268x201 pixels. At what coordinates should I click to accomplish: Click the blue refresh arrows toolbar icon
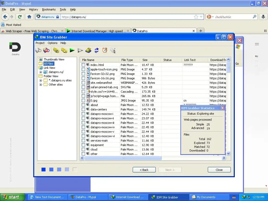[97, 51]
